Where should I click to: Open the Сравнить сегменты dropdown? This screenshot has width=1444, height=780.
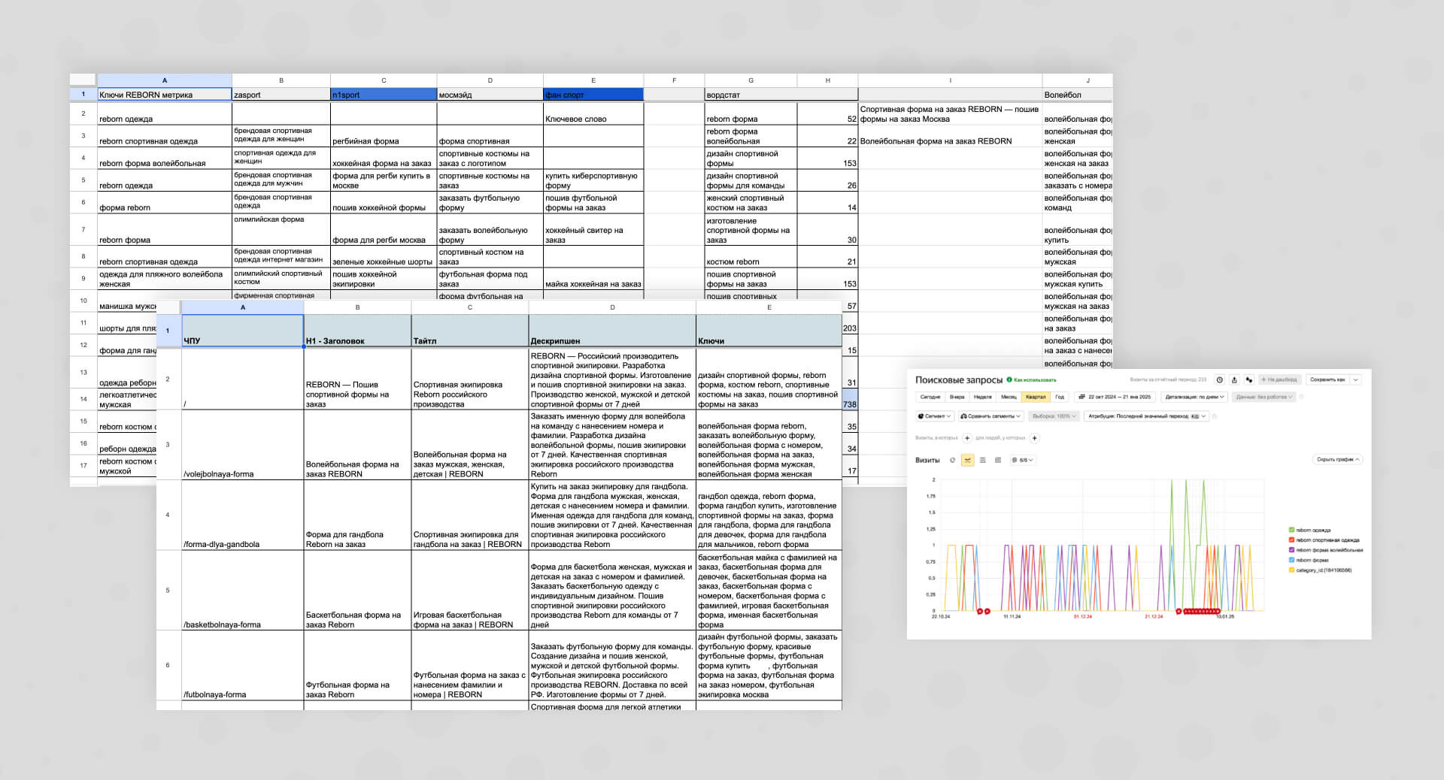click(990, 416)
